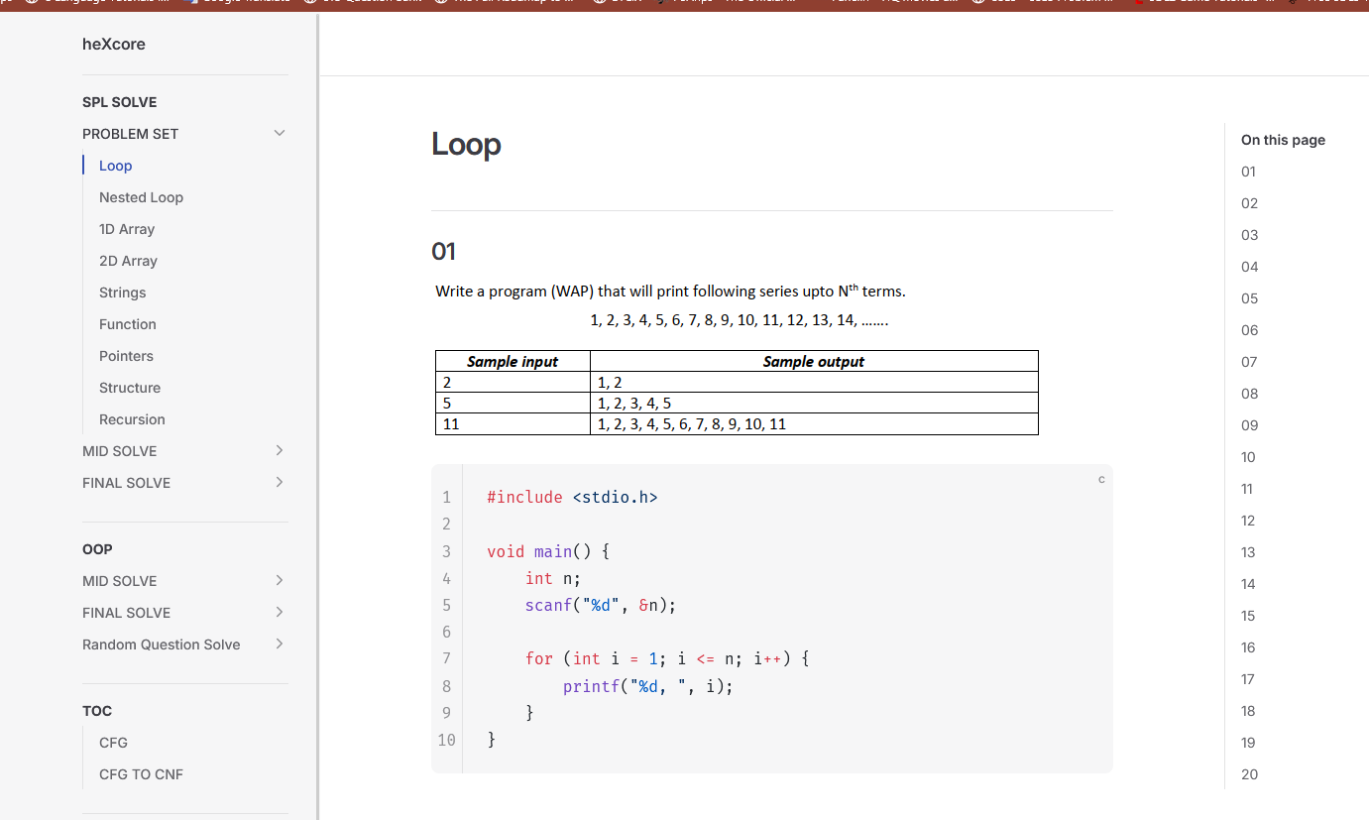Jump to section 06 in page outline
The height and width of the screenshot is (820, 1369).
[1249, 330]
